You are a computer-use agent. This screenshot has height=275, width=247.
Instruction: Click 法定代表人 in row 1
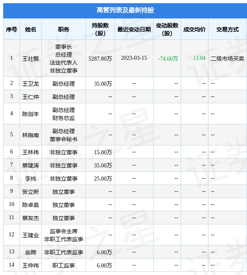(64, 63)
